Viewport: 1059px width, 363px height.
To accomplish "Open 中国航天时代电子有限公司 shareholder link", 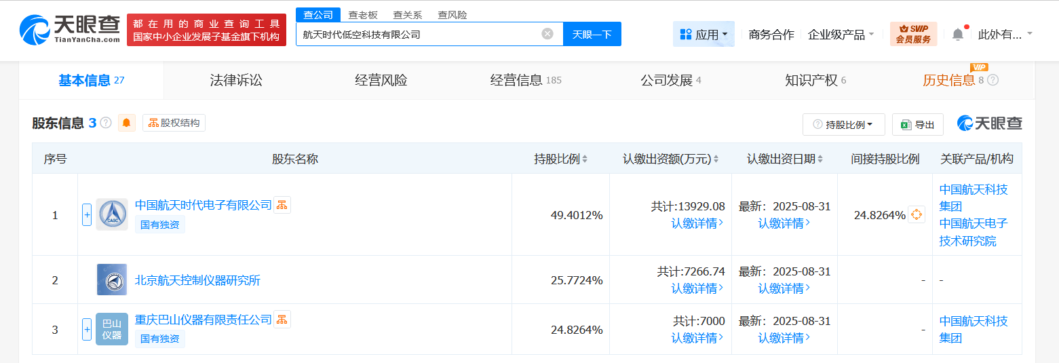I will click(x=204, y=205).
